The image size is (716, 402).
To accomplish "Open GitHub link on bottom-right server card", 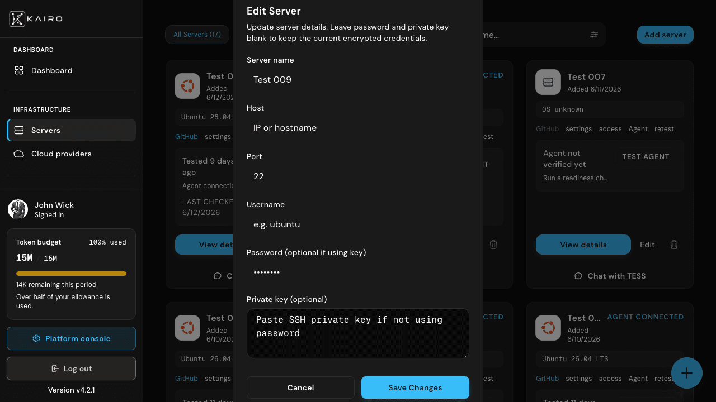I will [547, 379].
